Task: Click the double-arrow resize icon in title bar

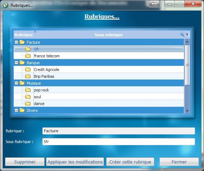Action: 154,4
